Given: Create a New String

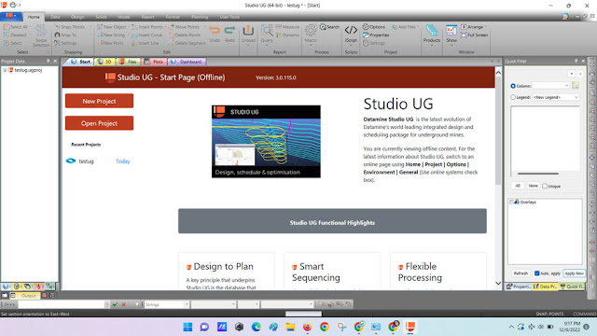Looking at the screenshot, I should tap(111, 35).
